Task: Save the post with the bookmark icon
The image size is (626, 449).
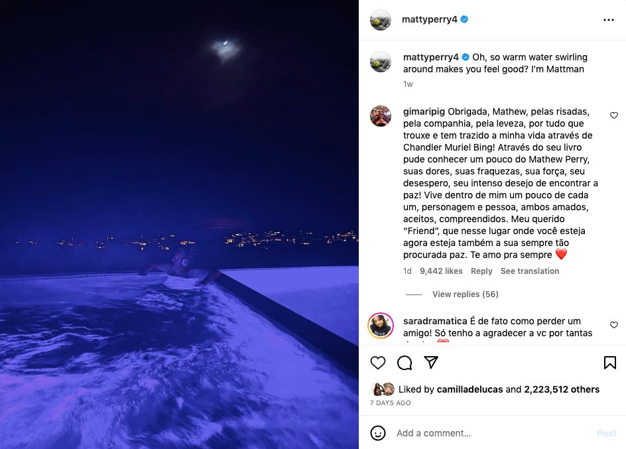Action: (x=609, y=362)
